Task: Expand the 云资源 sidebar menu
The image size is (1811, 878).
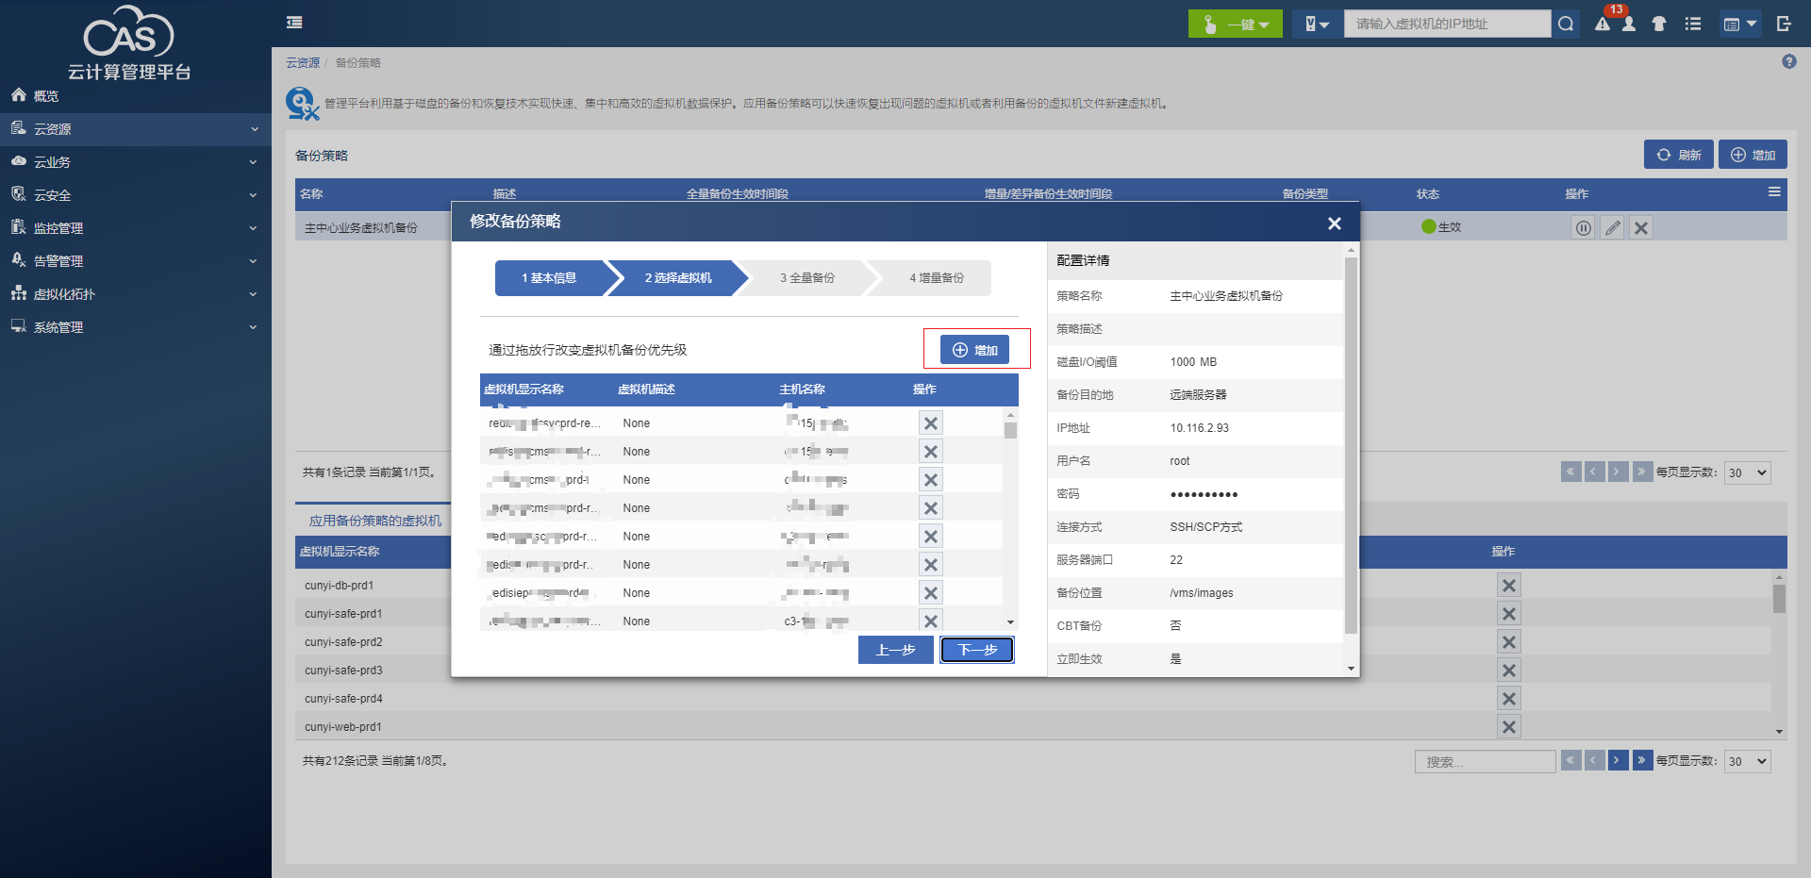Action: (x=136, y=129)
